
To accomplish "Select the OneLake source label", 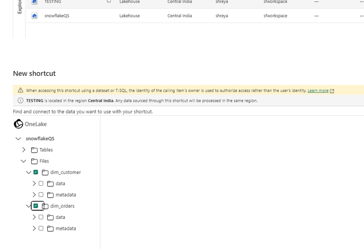I will click(35, 124).
